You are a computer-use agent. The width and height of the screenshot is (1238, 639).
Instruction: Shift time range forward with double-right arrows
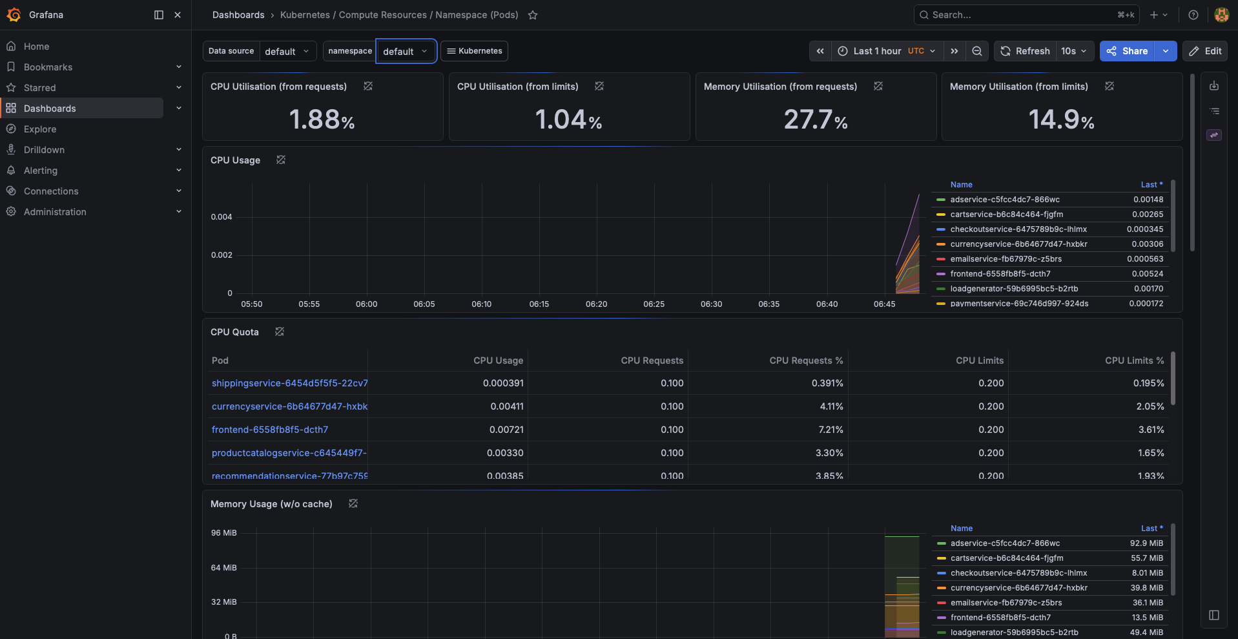954,51
